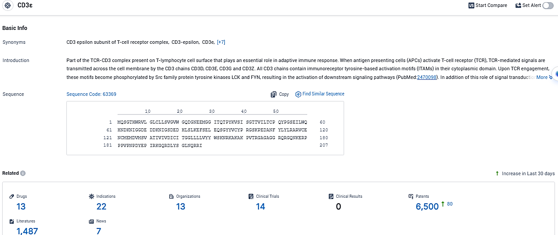This screenshot has width=558, height=235.
Task: Click the Start Compare icon
Action: [471, 6]
